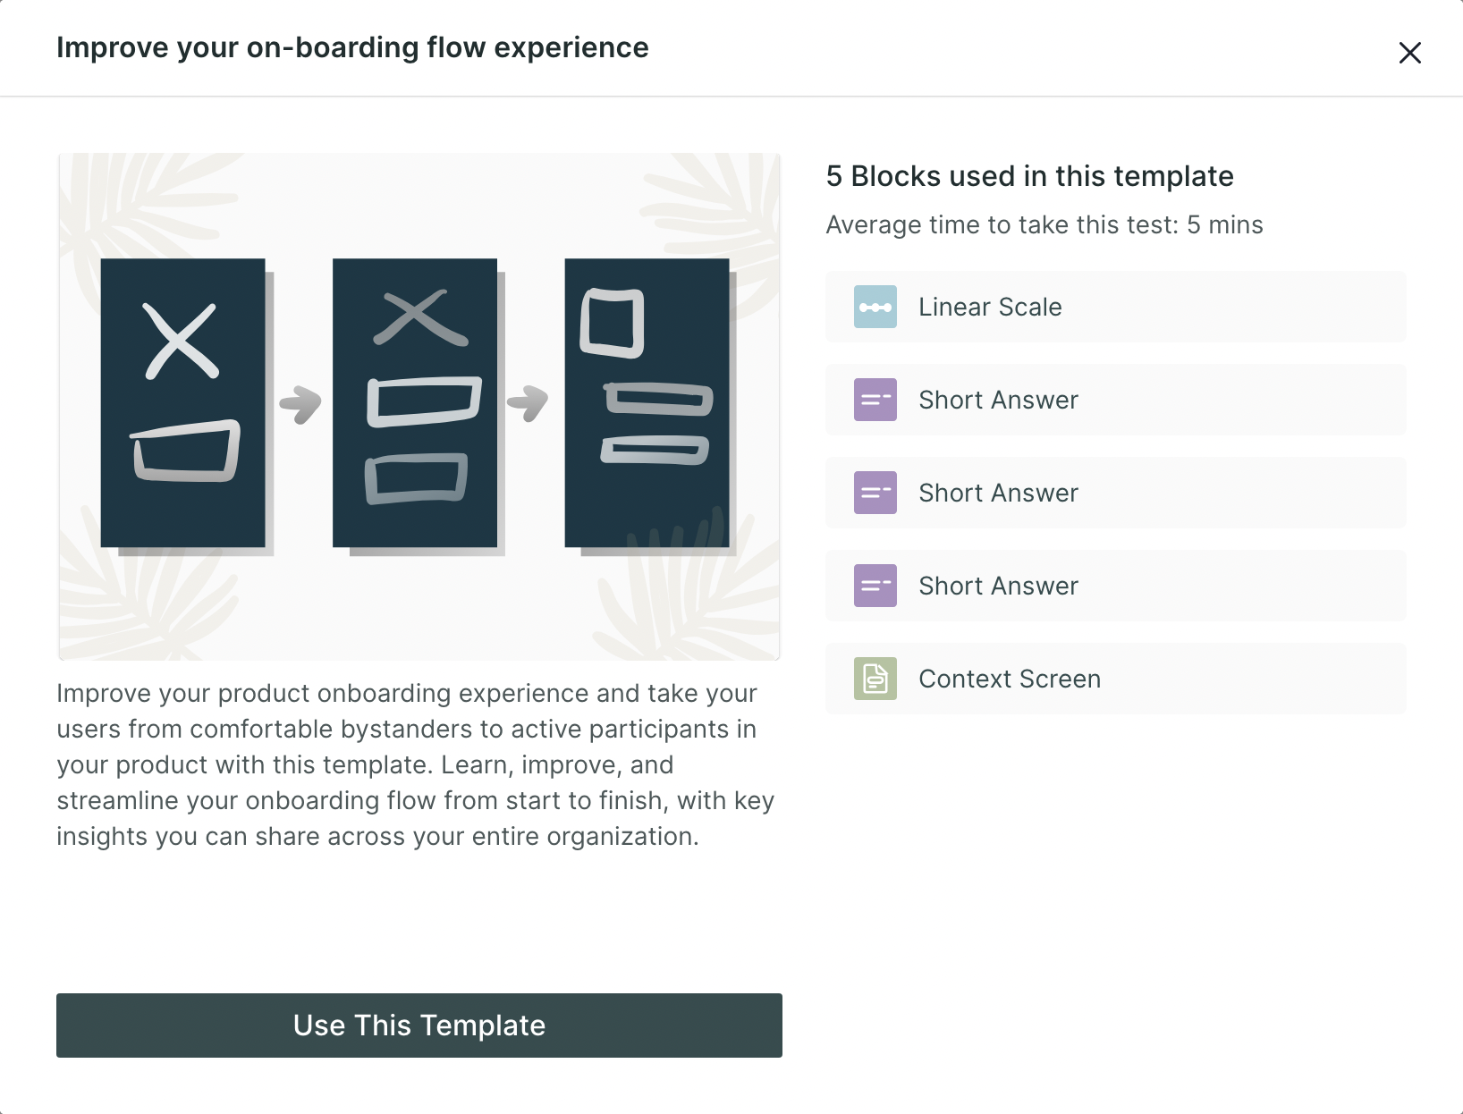The height and width of the screenshot is (1114, 1463).
Task: Click the middle dark card in illustration
Action: click(x=415, y=403)
